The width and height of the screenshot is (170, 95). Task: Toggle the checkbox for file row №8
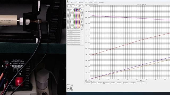(82, 44)
